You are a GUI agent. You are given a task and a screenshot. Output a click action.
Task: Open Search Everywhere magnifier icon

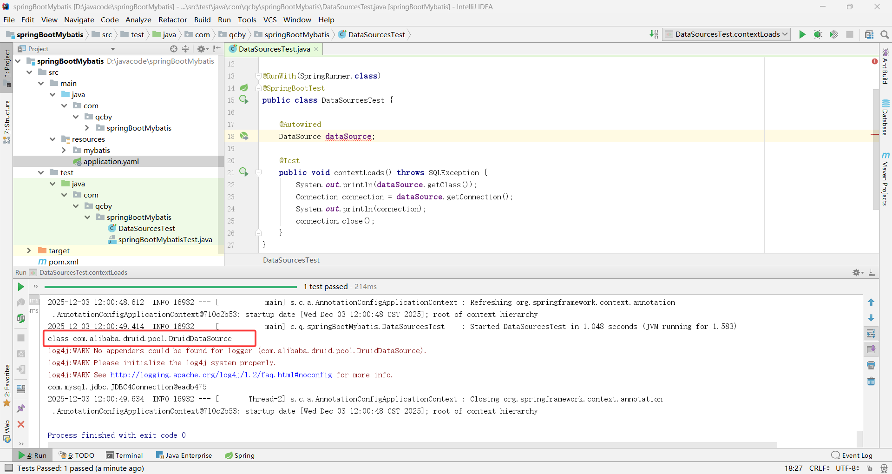pyautogui.click(x=885, y=34)
